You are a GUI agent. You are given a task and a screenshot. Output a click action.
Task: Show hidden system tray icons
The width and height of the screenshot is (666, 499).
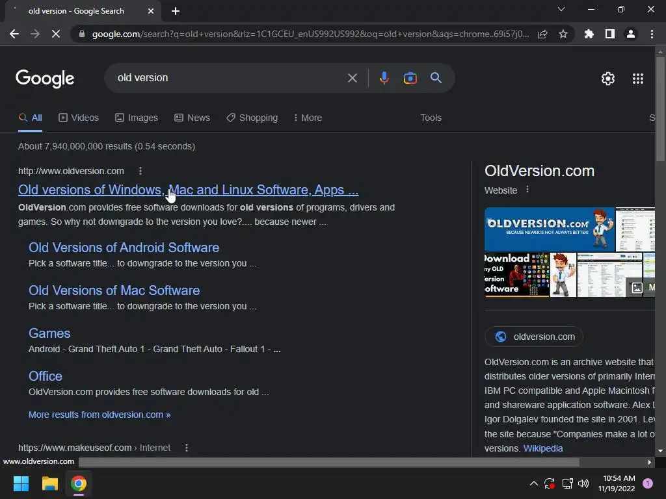pyautogui.click(x=533, y=483)
